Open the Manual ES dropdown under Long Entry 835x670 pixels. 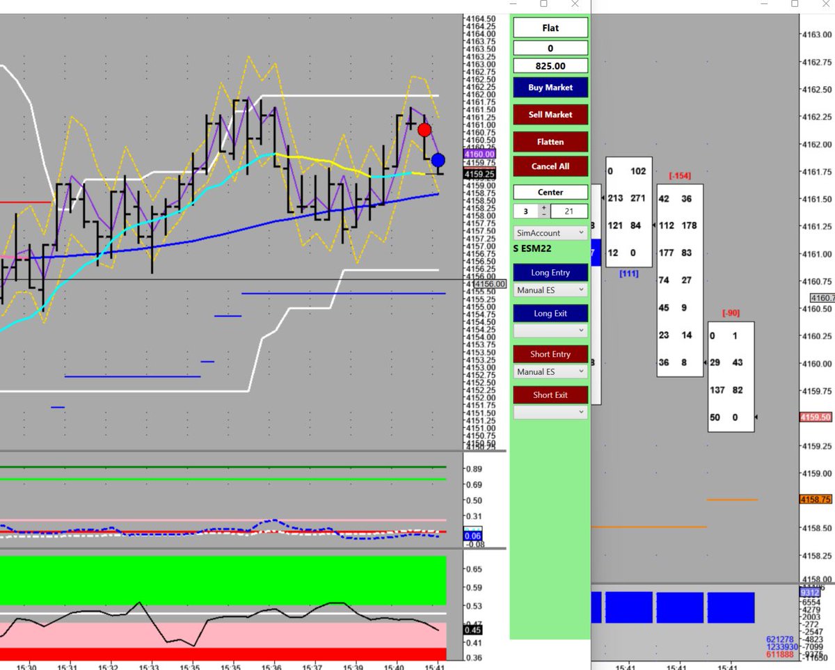coord(550,290)
